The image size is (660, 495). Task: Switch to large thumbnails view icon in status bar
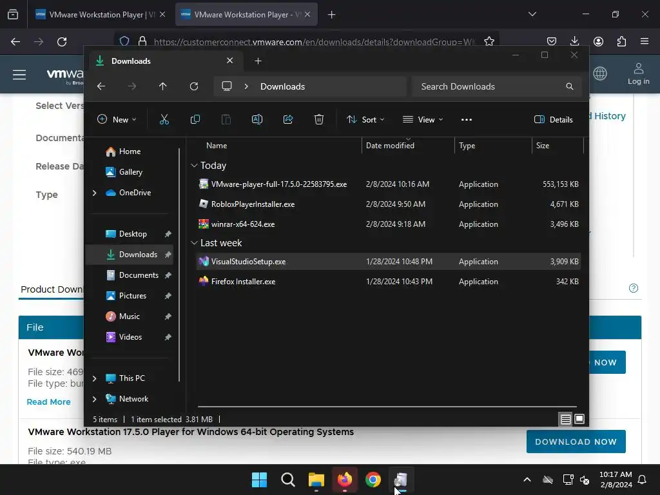(x=579, y=419)
